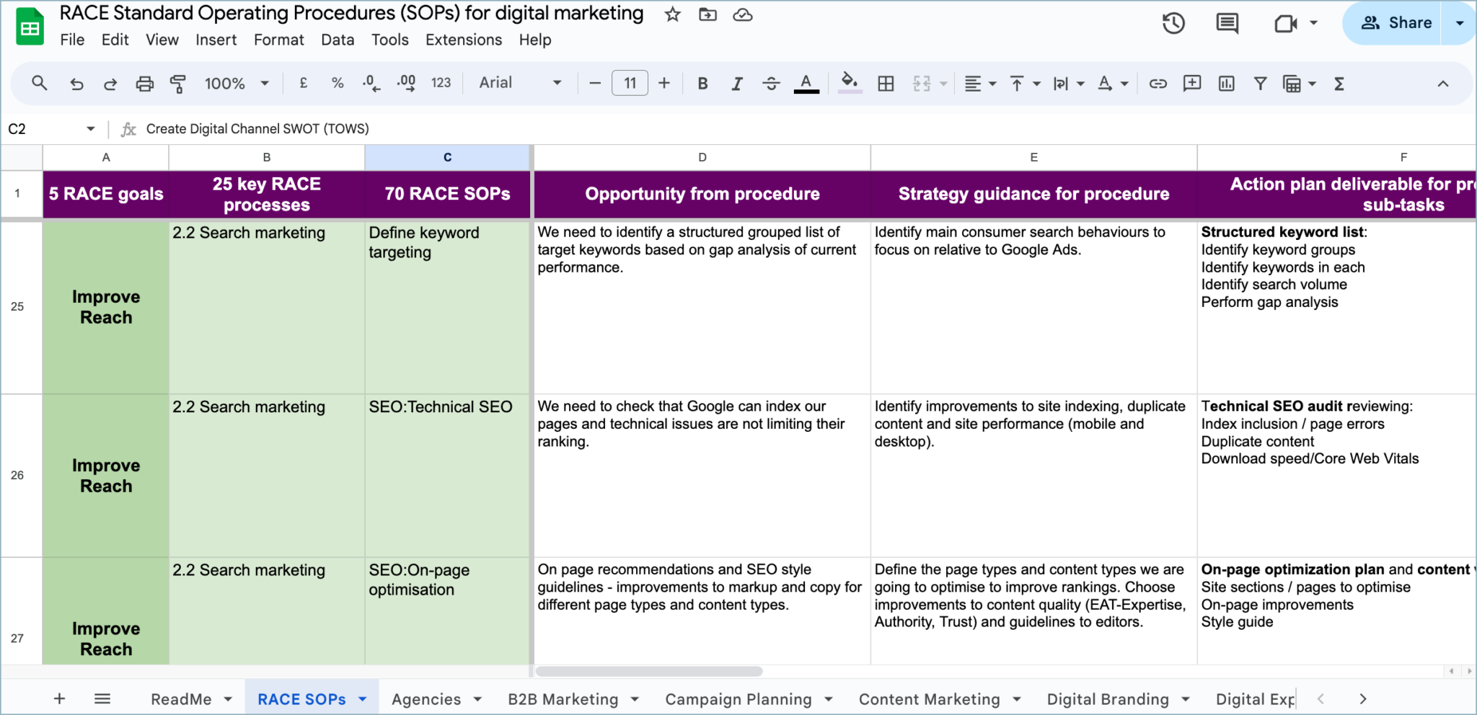1477x715 pixels.
Task: Toggle bold formatting
Action: (702, 83)
